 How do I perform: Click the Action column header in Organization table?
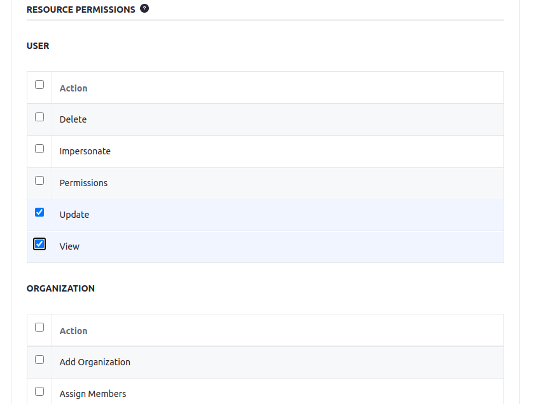73,331
